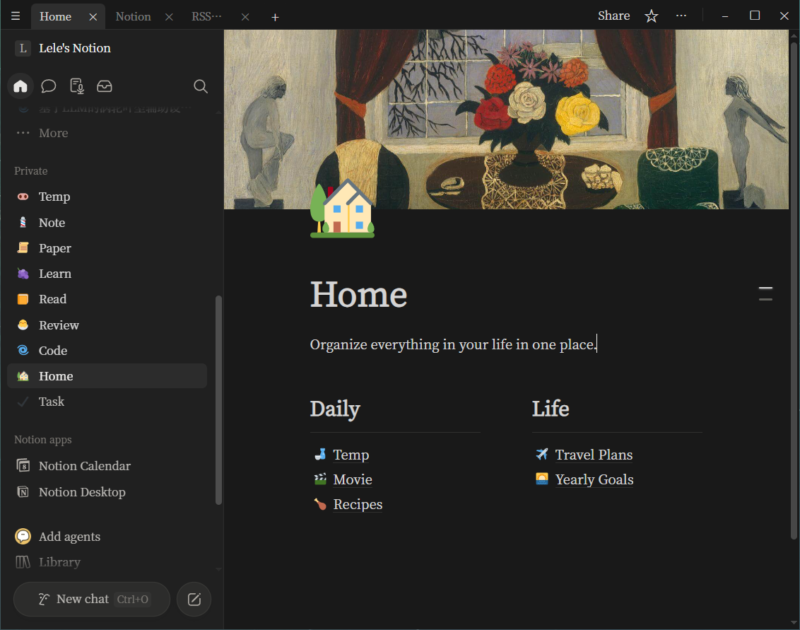Start a New chat
Viewport: 800px width, 630px height.
click(92, 600)
